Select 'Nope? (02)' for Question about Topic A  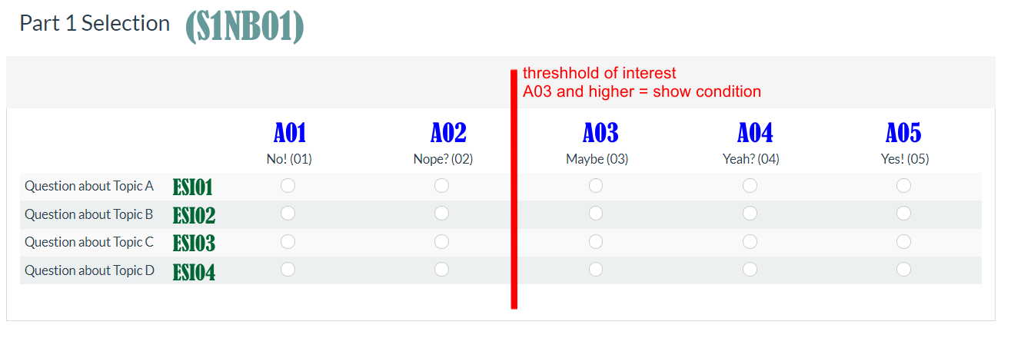click(442, 186)
